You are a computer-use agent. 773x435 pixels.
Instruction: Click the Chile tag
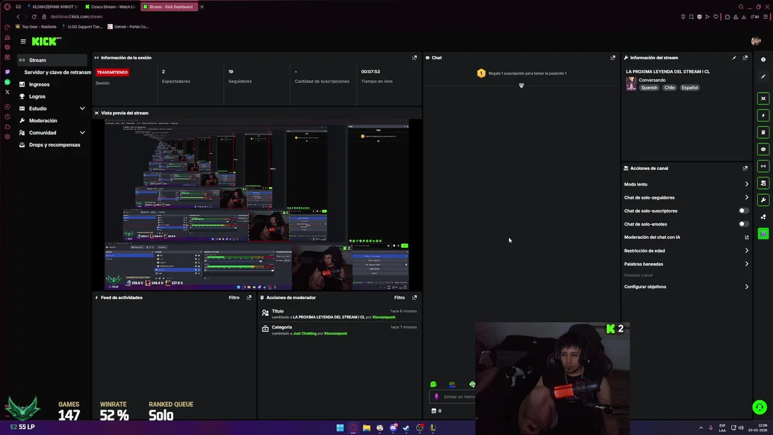click(670, 88)
